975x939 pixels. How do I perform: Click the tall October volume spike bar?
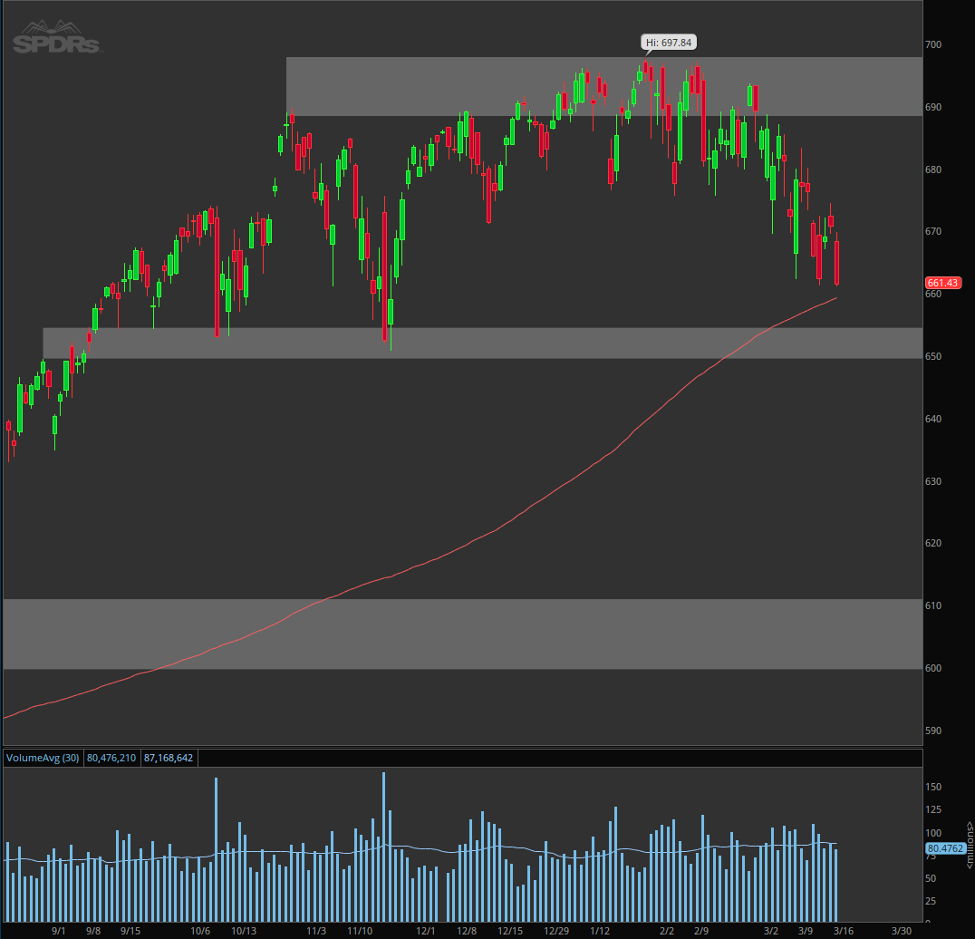coord(216,849)
